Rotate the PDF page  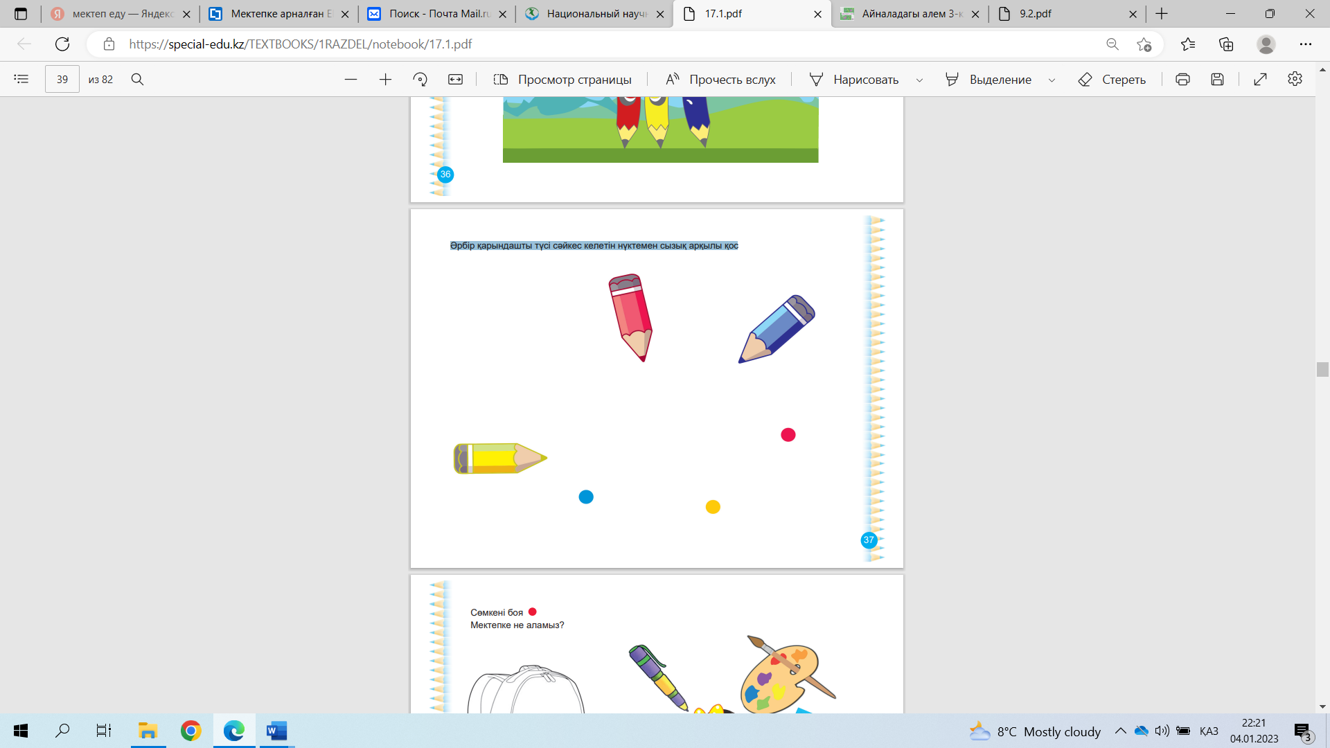coord(420,79)
